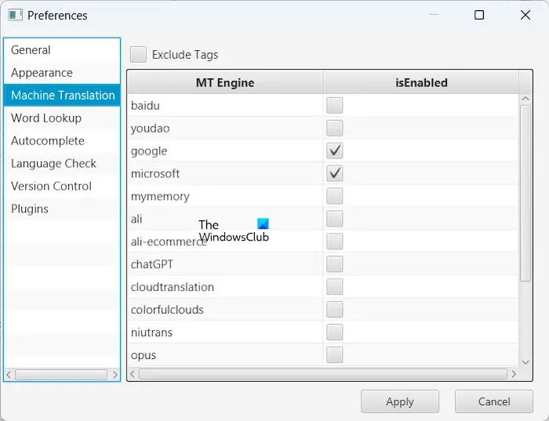Click the table's scroll right arrow
The image size is (549, 421).
pos(514,374)
